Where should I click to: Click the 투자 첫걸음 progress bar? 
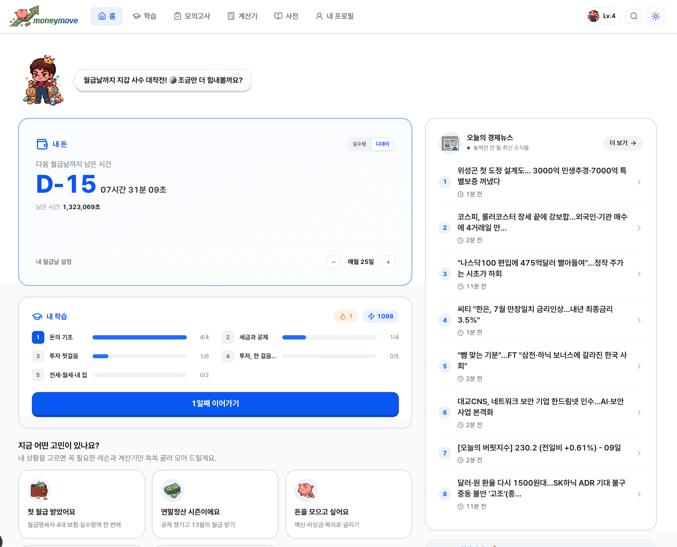pyautogui.click(x=140, y=356)
